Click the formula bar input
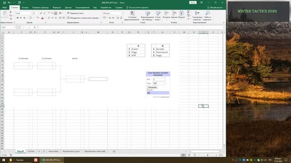The width and height of the screenshot is (291, 163). tap(130, 27)
